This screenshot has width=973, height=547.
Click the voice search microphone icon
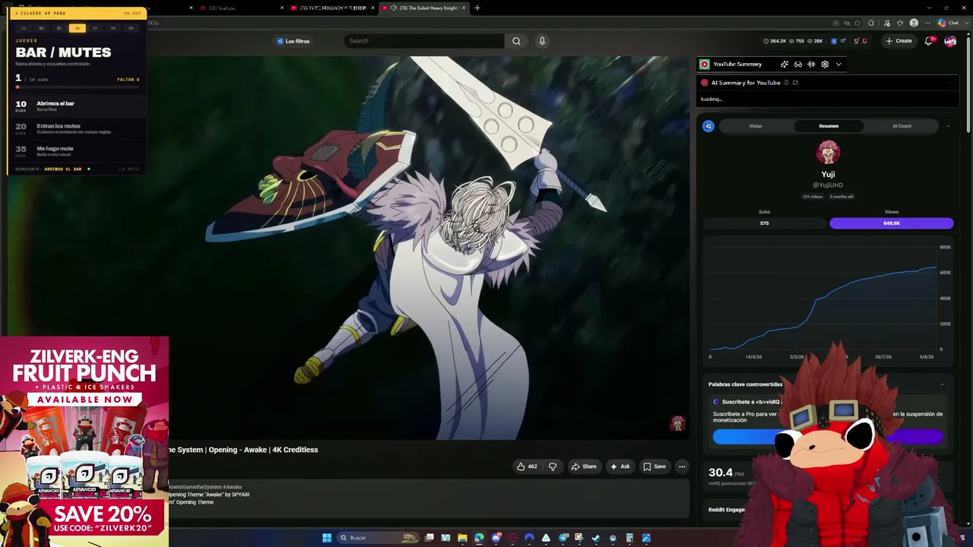(x=542, y=41)
